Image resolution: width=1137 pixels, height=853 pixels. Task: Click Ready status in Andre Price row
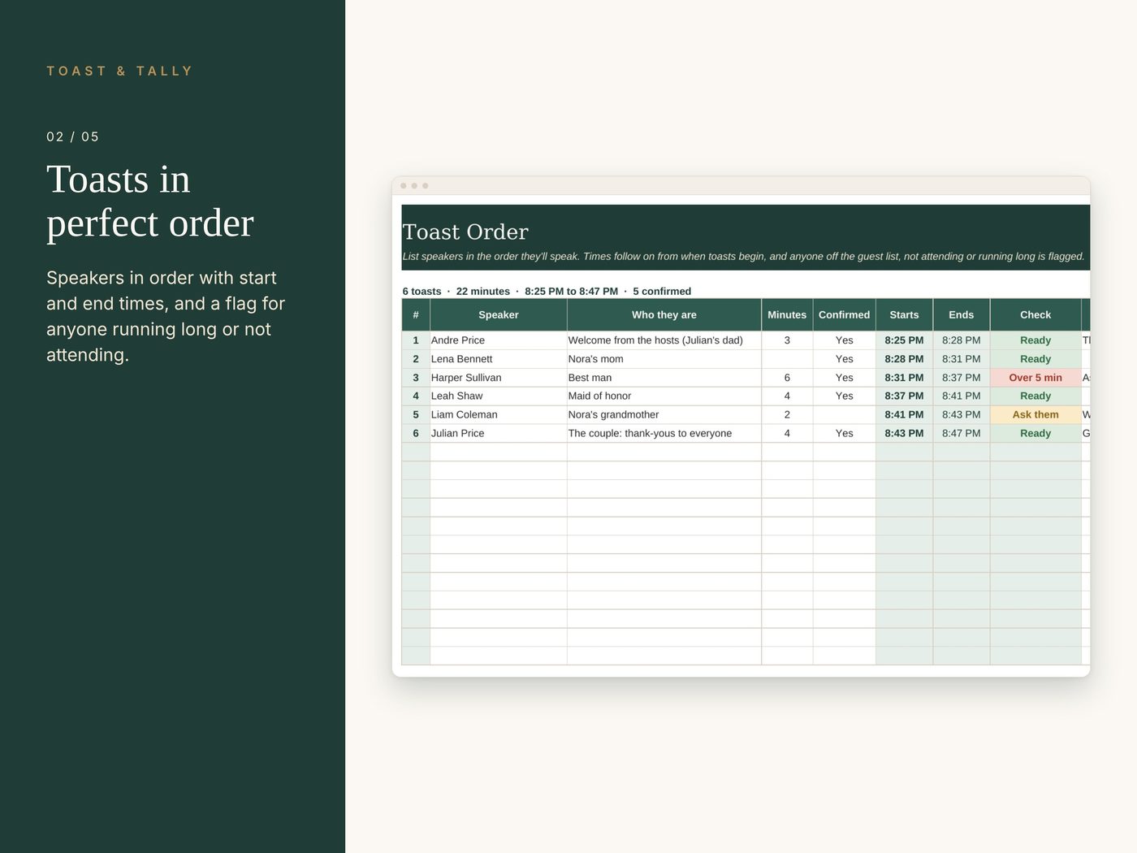[x=1035, y=340]
